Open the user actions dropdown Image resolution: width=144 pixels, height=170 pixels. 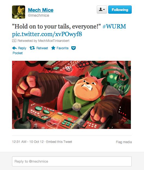102,10
